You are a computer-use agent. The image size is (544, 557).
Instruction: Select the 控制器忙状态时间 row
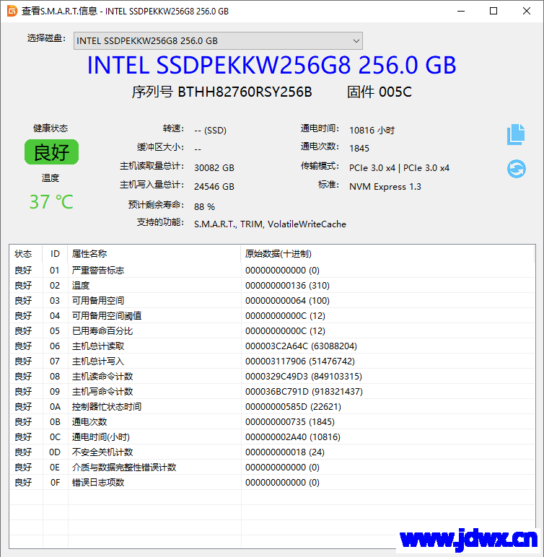(272, 407)
